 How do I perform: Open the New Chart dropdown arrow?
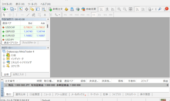coord(7,9)
